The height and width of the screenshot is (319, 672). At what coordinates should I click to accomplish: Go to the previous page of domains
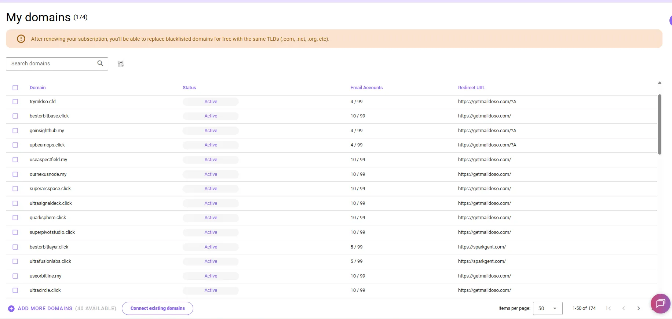(624, 308)
